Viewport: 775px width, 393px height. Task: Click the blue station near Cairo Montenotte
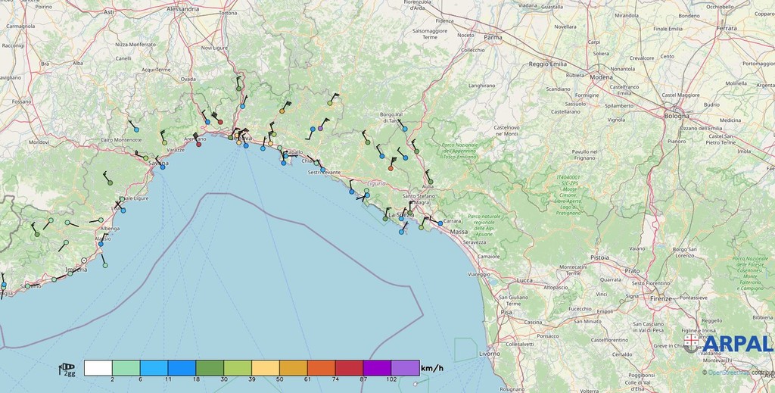[137, 129]
